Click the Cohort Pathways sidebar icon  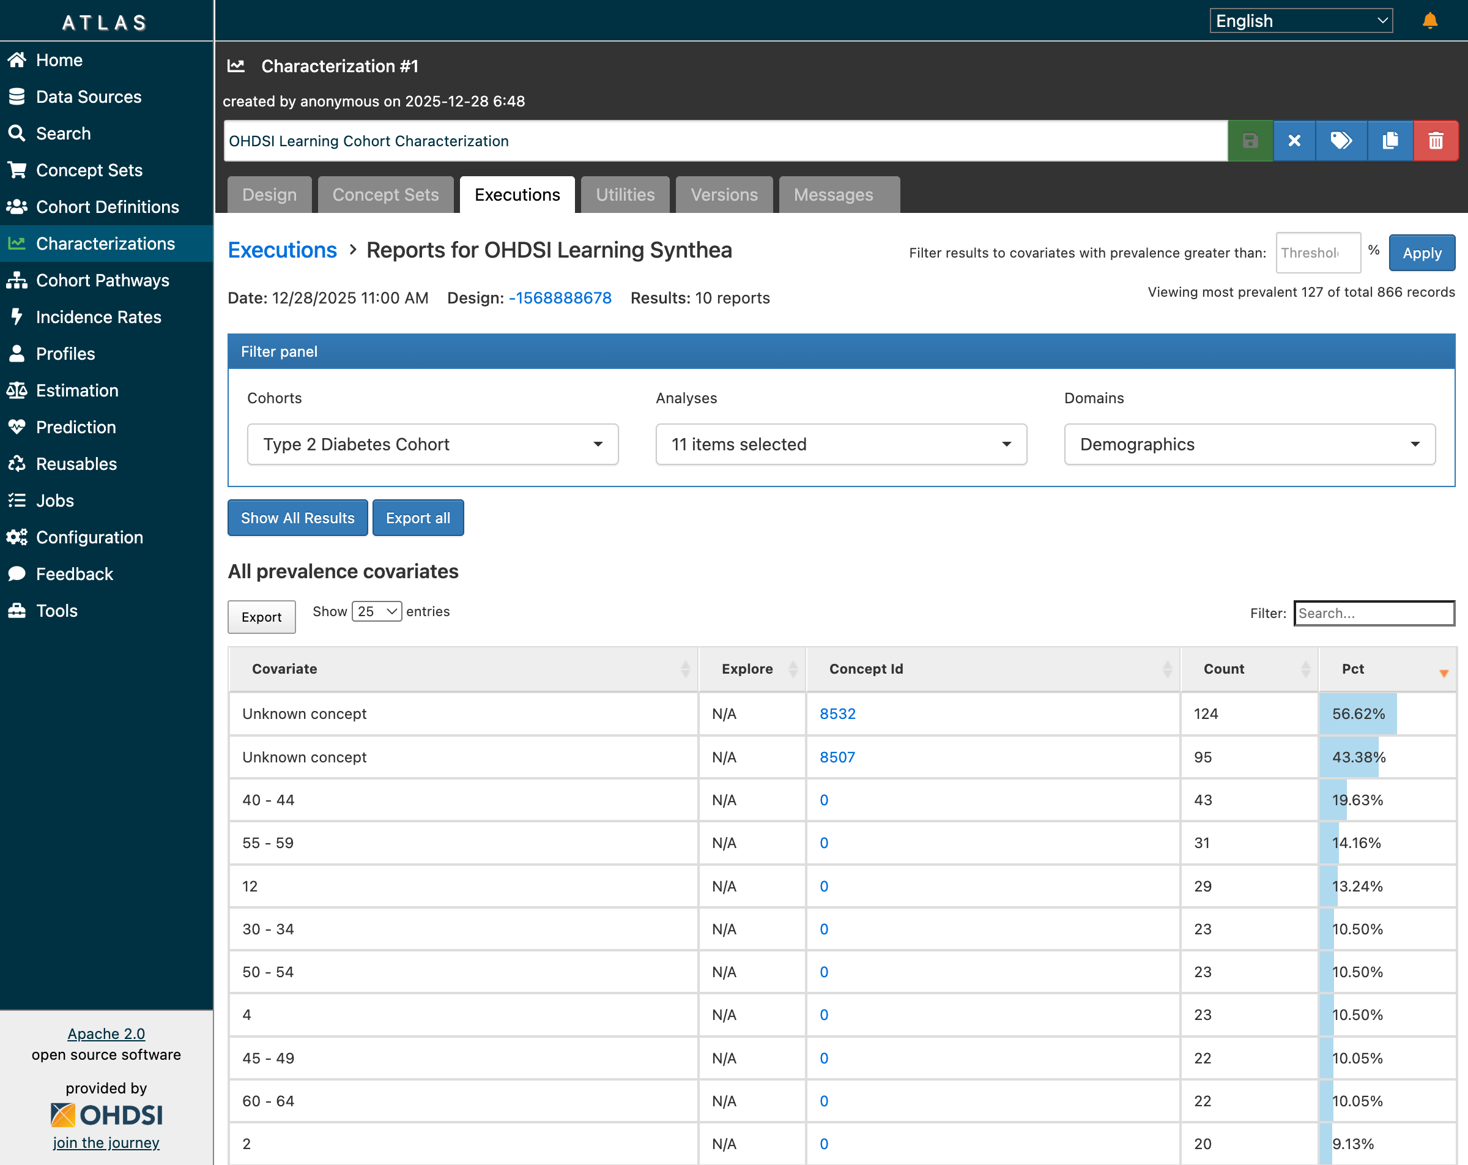(x=17, y=280)
